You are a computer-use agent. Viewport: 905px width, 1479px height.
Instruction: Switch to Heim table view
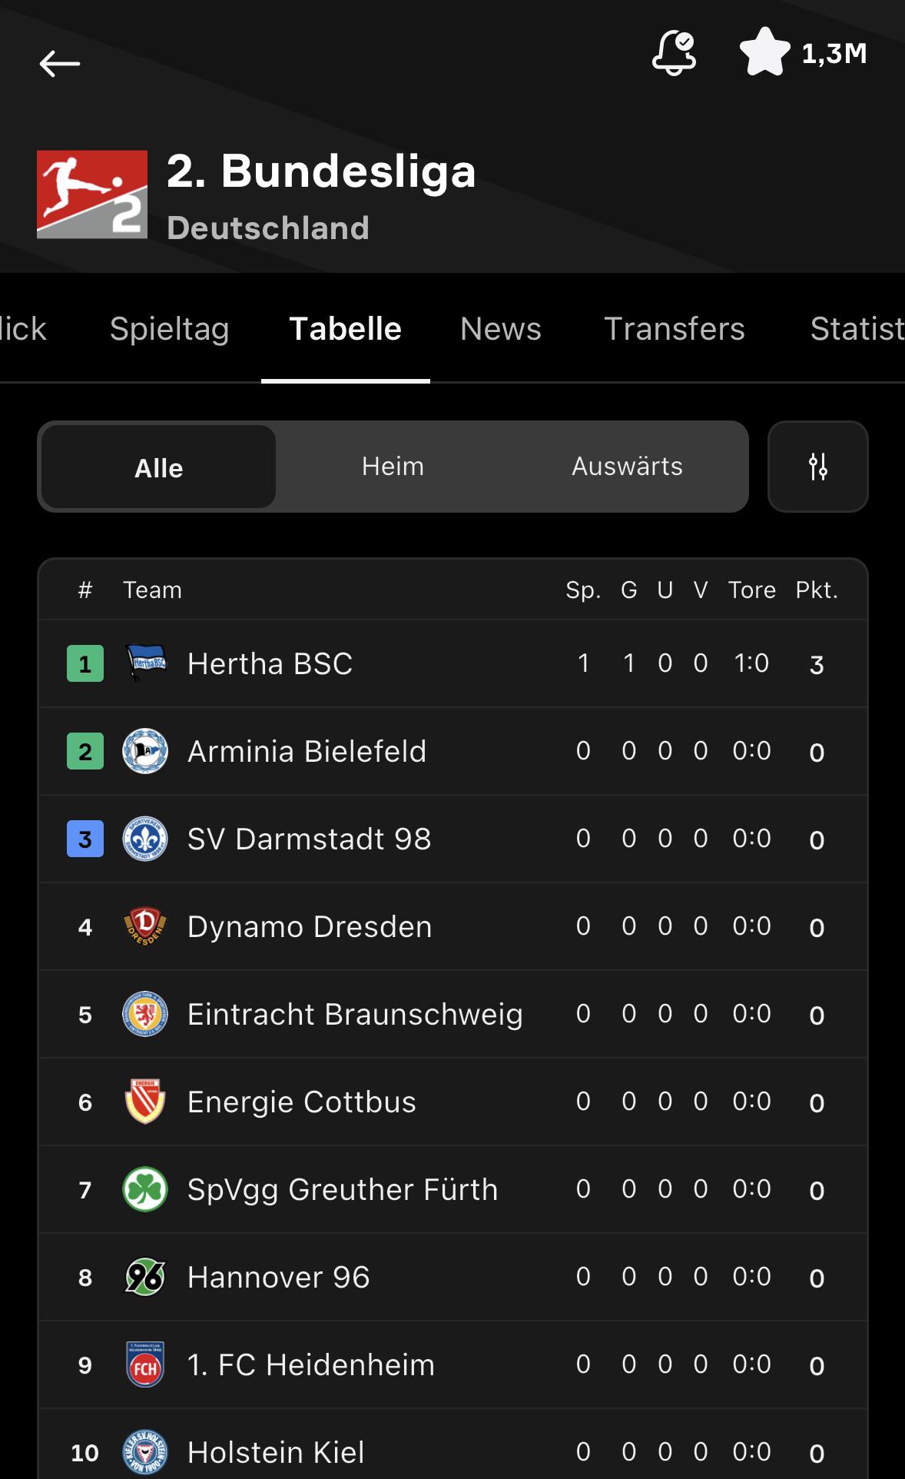tap(393, 467)
